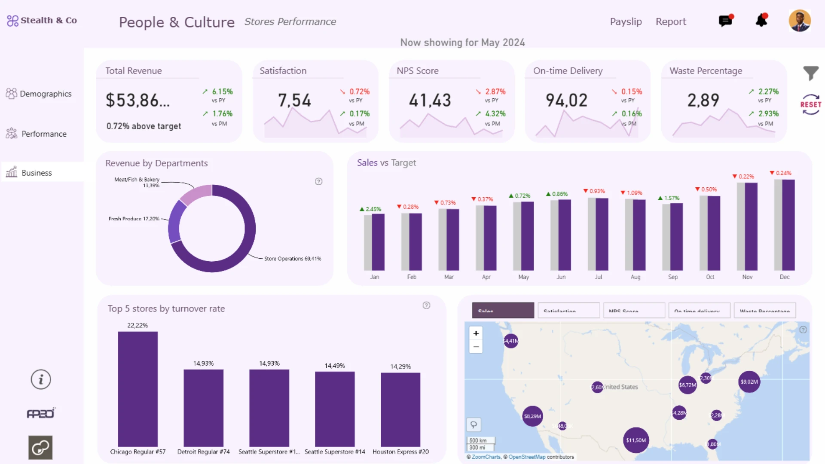Click the user profile avatar
This screenshot has width=825, height=464.
pyautogui.click(x=799, y=21)
